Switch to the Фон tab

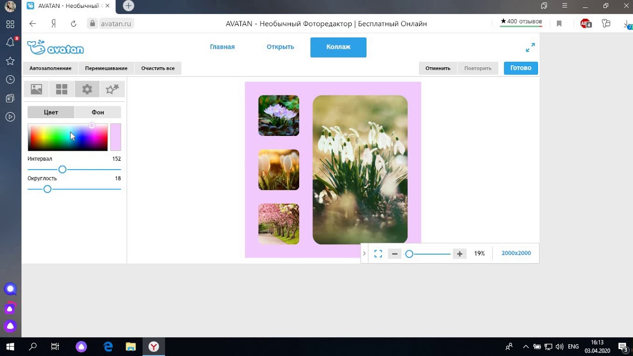[98, 112]
